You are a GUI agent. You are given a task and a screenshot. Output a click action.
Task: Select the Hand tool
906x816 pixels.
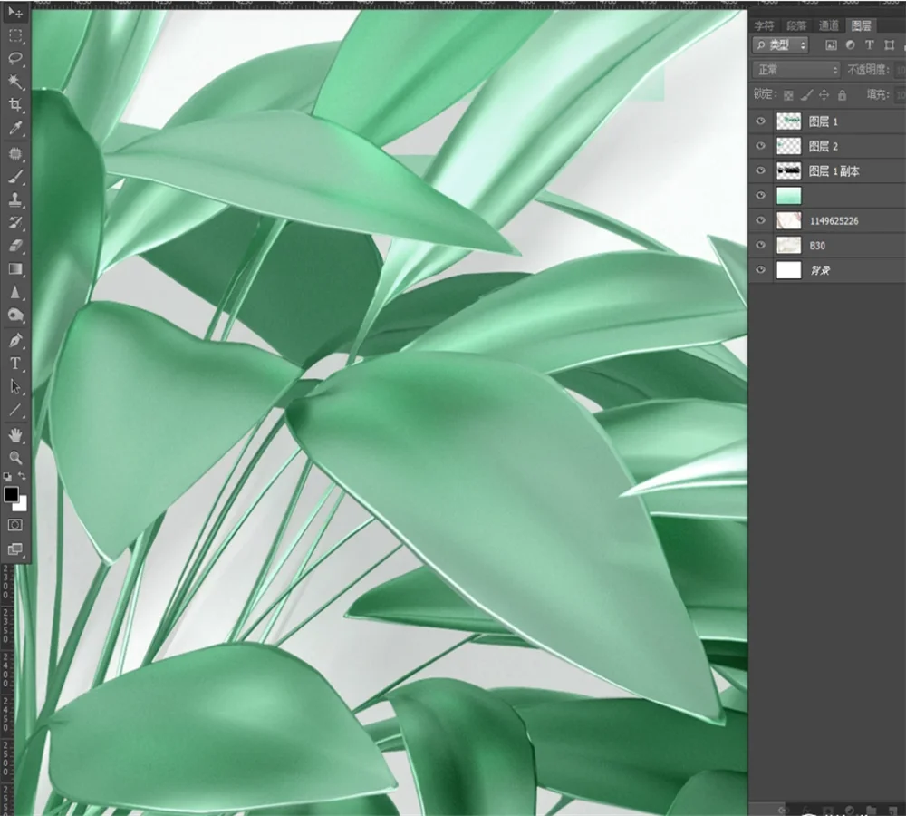click(x=15, y=435)
